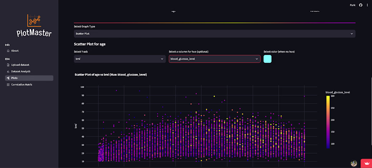Expand the Select Graph Type dropdown
The image size is (372, 168).
[214, 34]
